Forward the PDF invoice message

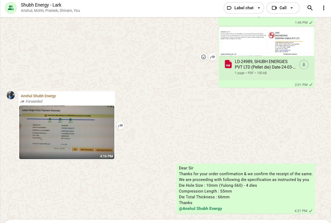pos(213,57)
